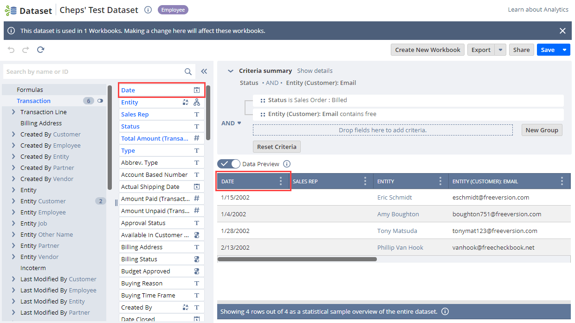Expand the Created By Employee node
The height and width of the screenshot is (323, 575).
[x=13, y=145]
